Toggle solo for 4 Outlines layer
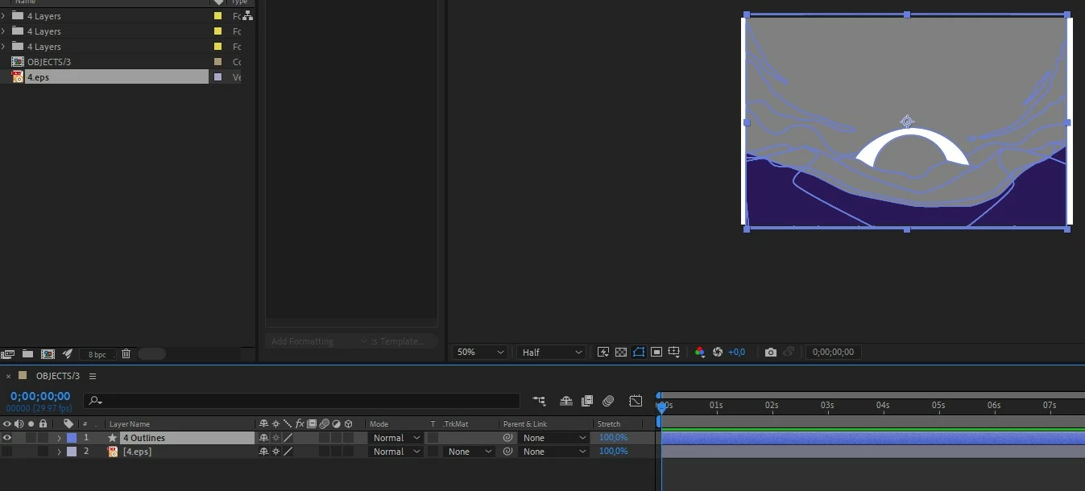 pyautogui.click(x=31, y=438)
